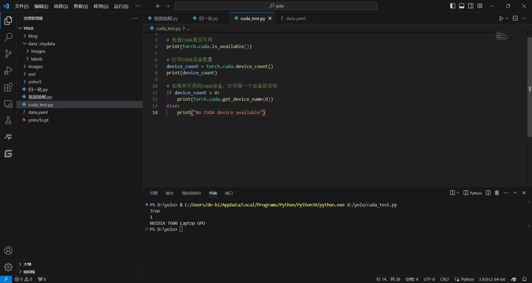532x283 pixels.
Task: Go forward with the navigation arrow
Action: pyautogui.click(x=168, y=6)
